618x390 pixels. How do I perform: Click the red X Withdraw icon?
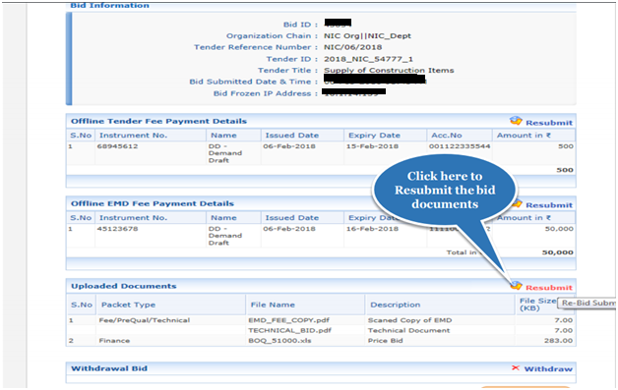(516, 368)
